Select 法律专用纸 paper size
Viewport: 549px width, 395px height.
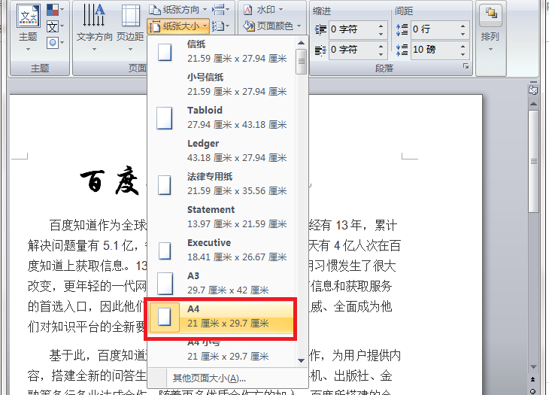click(222, 184)
